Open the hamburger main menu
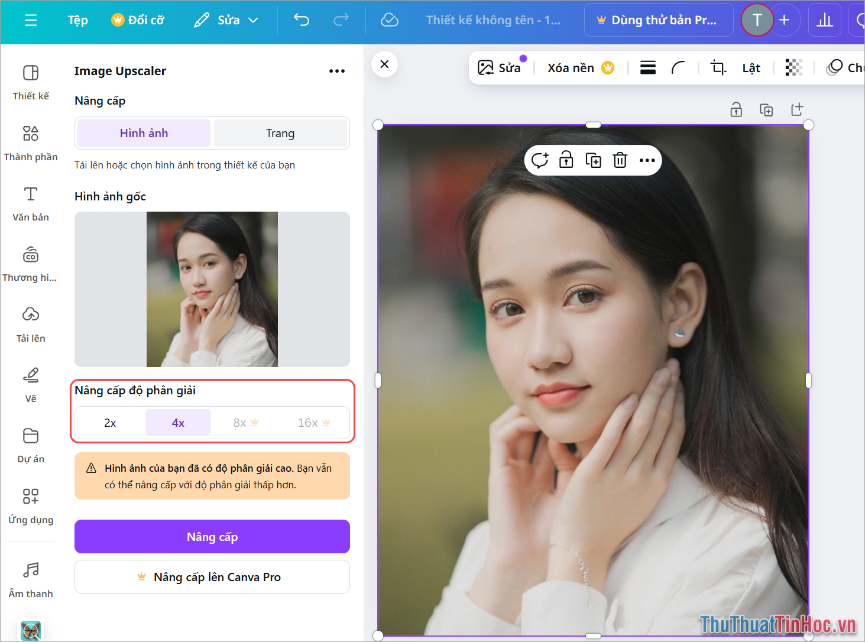The image size is (865, 642). pyautogui.click(x=31, y=20)
